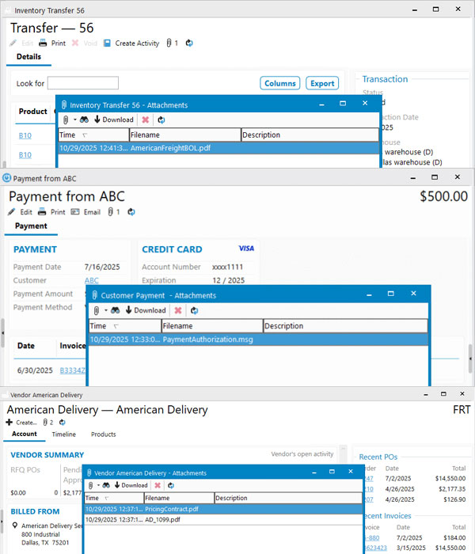Refresh the Payment from ABC window

(131, 212)
